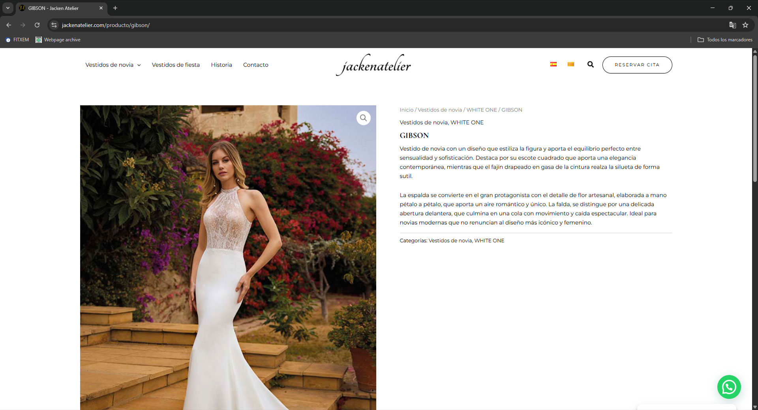Bookmark this page with the star icon
This screenshot has width=758, height=410.
coord(745,25)
